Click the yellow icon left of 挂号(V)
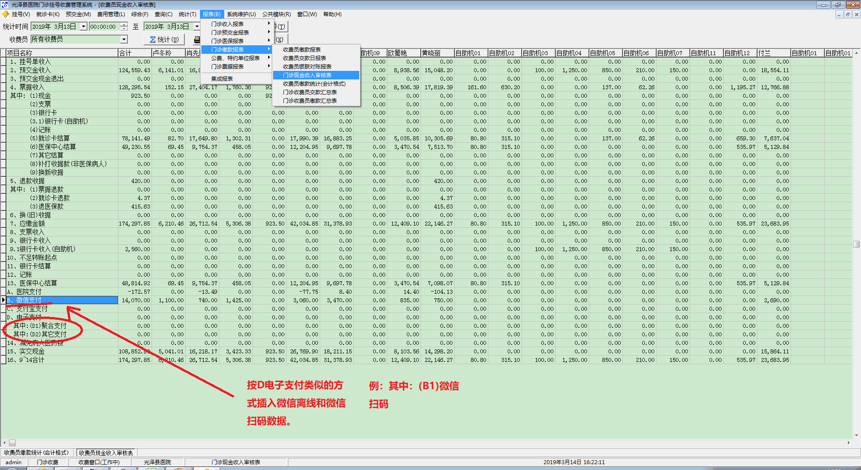 click(x=5, y=14)
